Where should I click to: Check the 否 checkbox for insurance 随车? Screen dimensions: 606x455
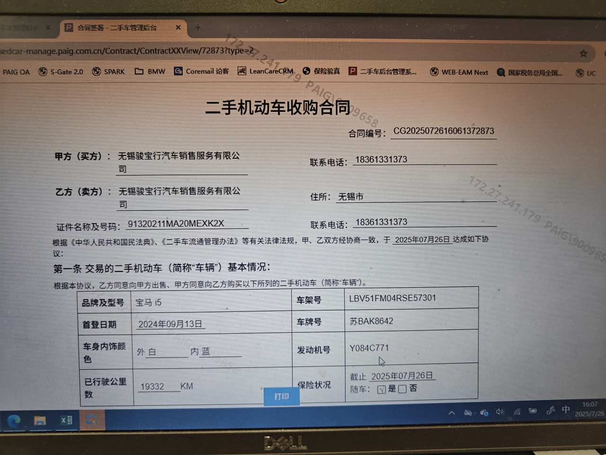click(402, 389)
